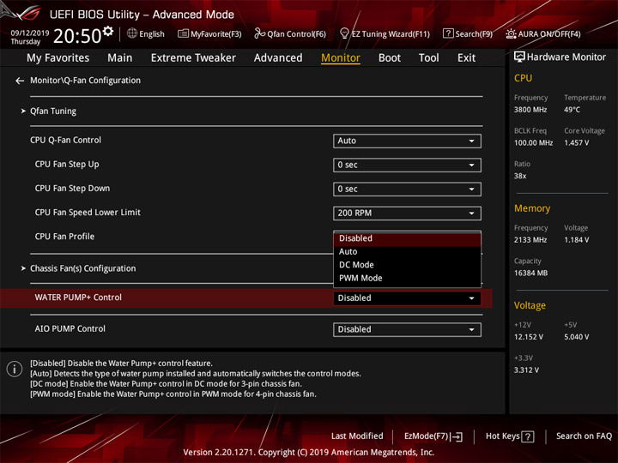Click Last Modified button
The width and height of the screenshot is (618, 463).
coord(357,436)
